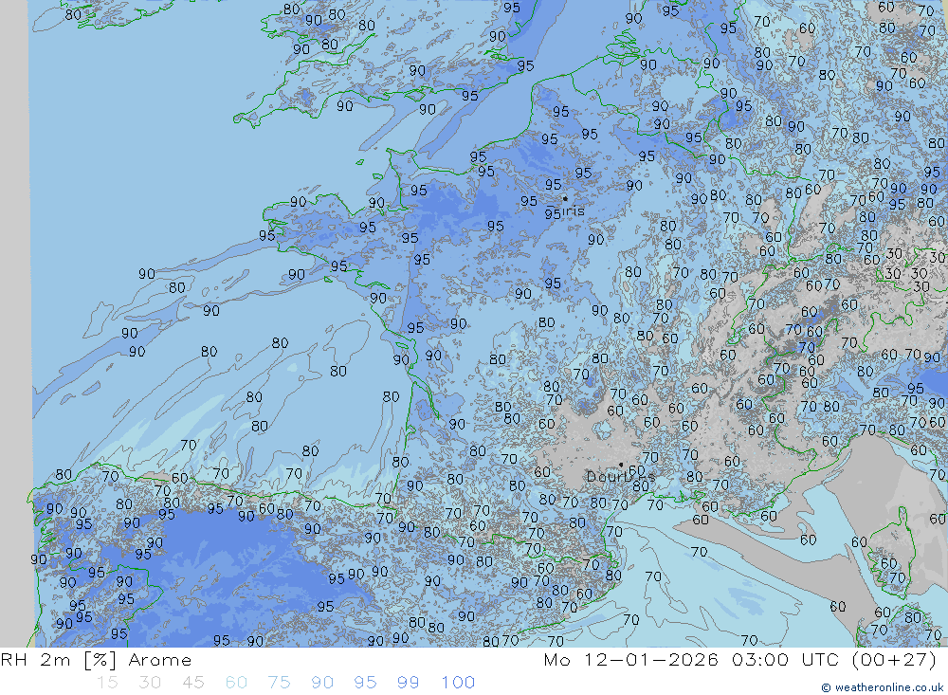Click the "RH 2m [%]" title text
Viewport: 948px width, 695px height.
click(x=58, y=660)
